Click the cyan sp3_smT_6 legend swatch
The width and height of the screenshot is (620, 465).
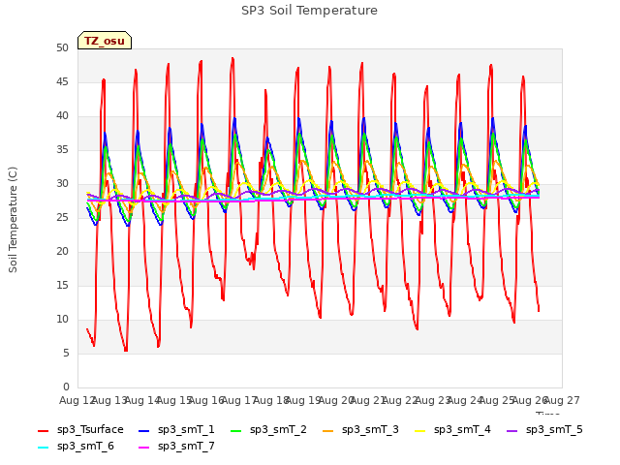point(43,448)
